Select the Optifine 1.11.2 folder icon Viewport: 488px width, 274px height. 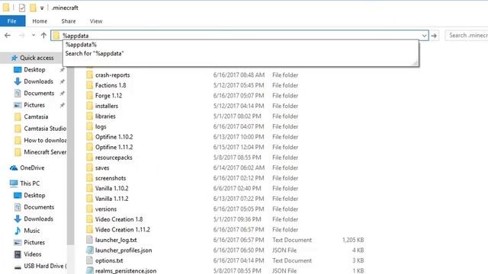[90, 147]
